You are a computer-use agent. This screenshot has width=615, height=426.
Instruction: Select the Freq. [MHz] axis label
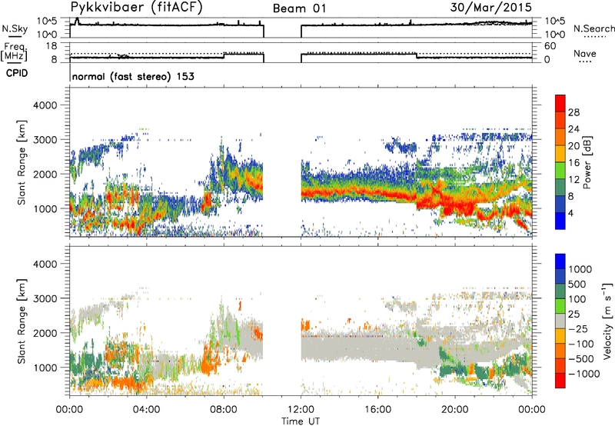click(x=14, y=52)
